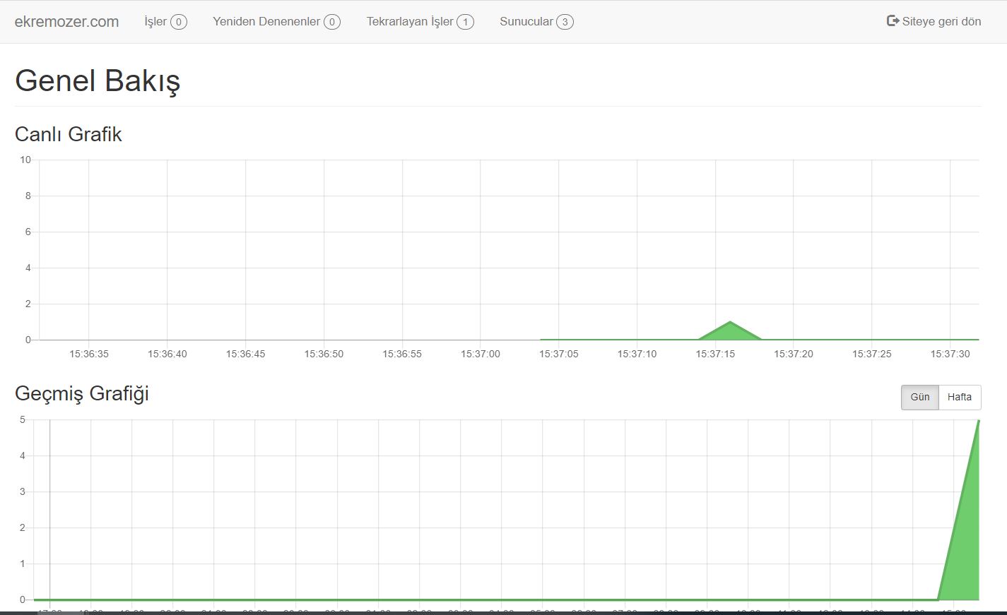Click the Siteye geri dön link

coord(941,21)
